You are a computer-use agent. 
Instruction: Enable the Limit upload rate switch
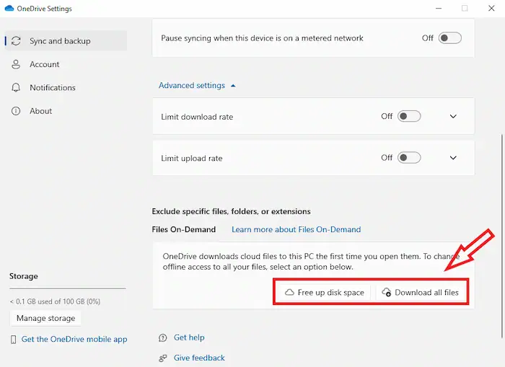pyautogui.click(x=409, y=158)
